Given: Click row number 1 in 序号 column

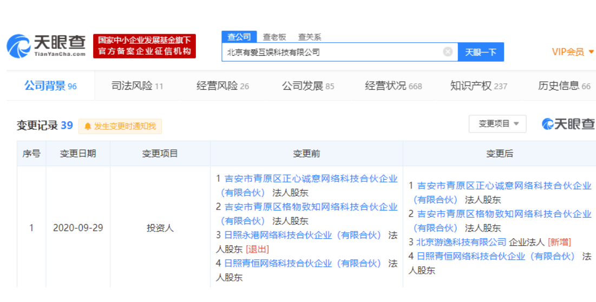Looking at the screenshot, I should tap(31, 227).
